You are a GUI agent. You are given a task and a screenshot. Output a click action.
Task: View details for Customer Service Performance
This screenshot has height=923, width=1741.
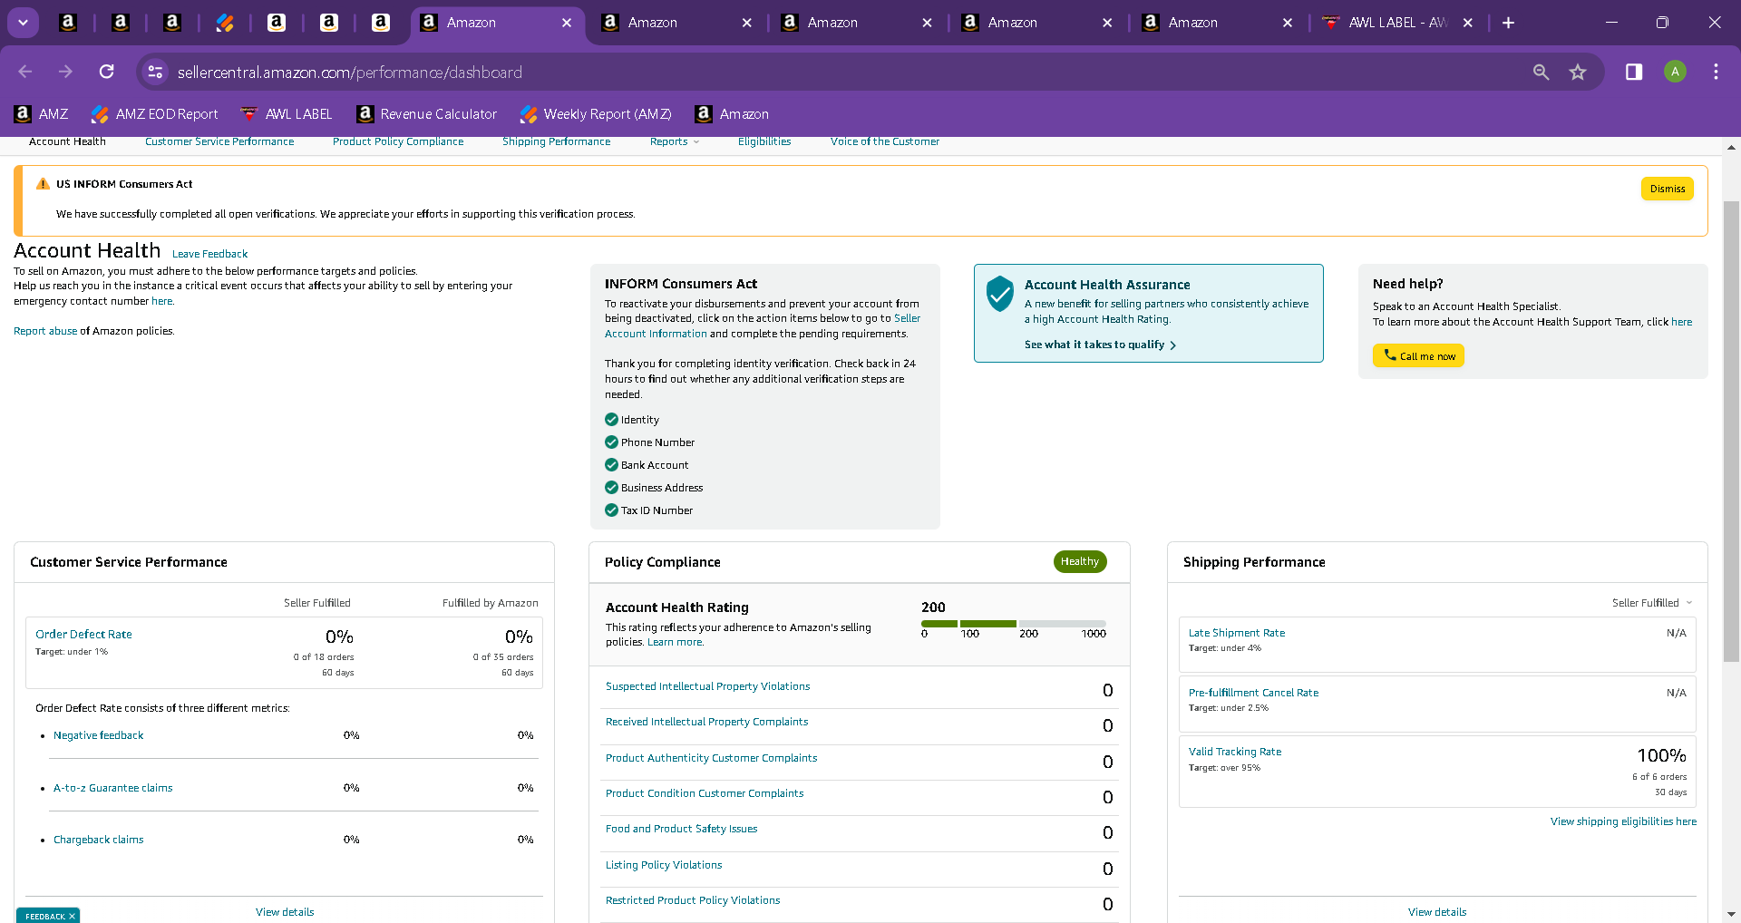tap(285, 912)
